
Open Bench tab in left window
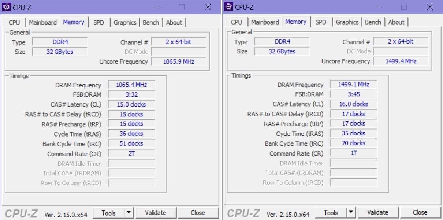tap(151, 22)
